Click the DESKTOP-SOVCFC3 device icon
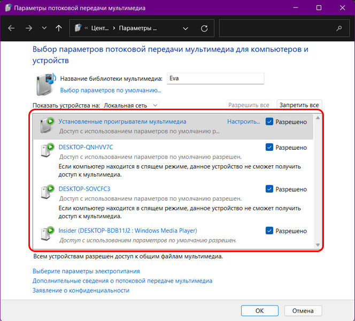The image size is (355, 321). coord(48,192)
